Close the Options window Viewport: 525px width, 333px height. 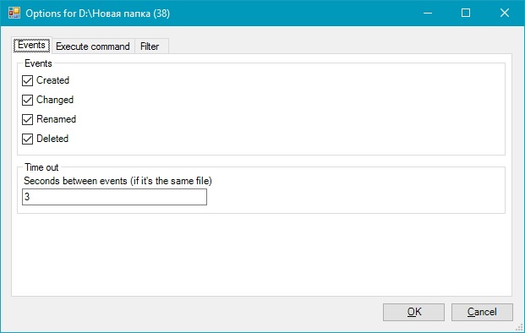pyautogui.click(x=505, y=13)
